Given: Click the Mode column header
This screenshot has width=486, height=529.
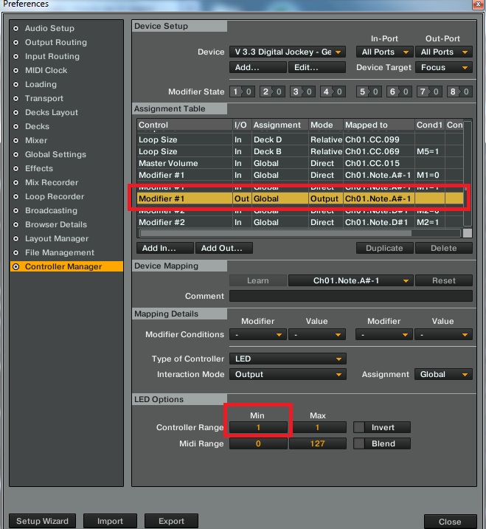Looking at the screenshot, I should click(326, 125).
